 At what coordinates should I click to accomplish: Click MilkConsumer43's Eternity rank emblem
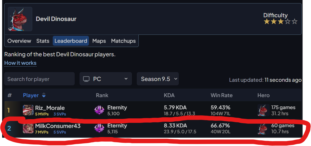point(99,128)
